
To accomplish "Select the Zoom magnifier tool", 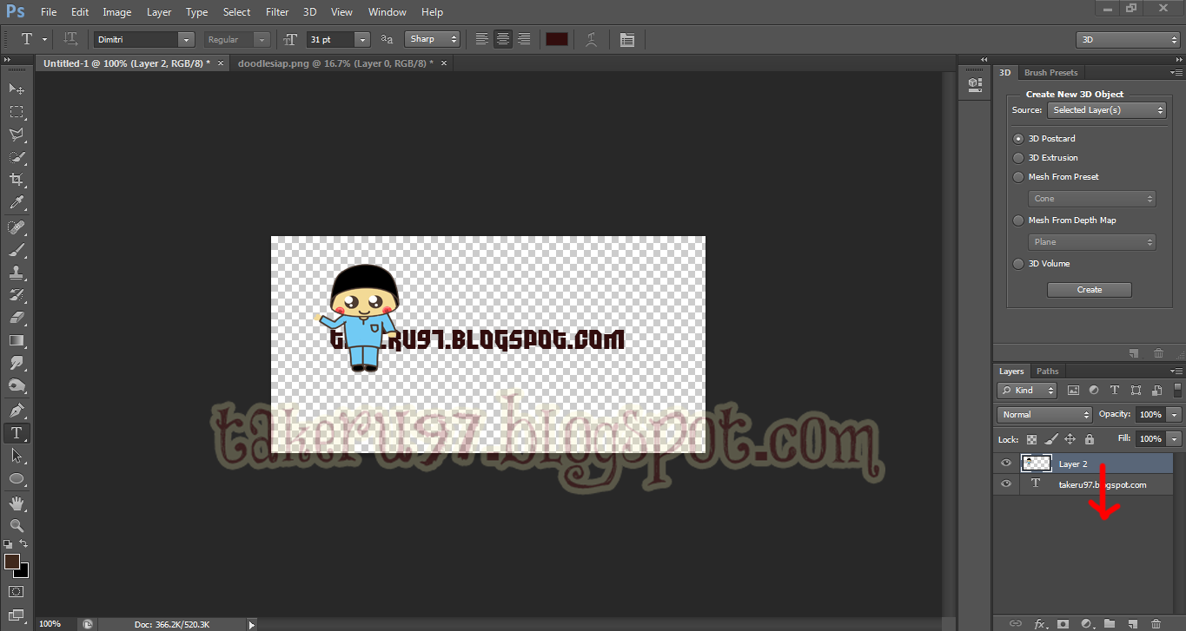I will (17, 525).
